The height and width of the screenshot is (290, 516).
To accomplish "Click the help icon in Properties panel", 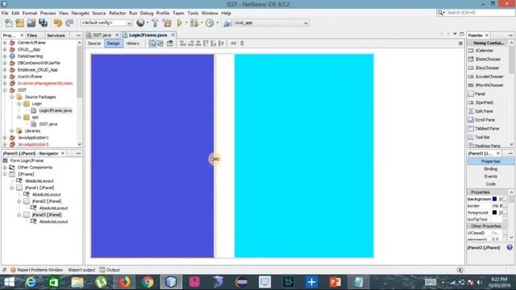I will [510, 247].
